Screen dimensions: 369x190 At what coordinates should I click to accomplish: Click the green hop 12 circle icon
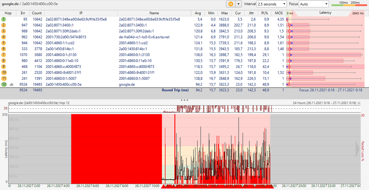pyautogui.click(x=4, y=84)
